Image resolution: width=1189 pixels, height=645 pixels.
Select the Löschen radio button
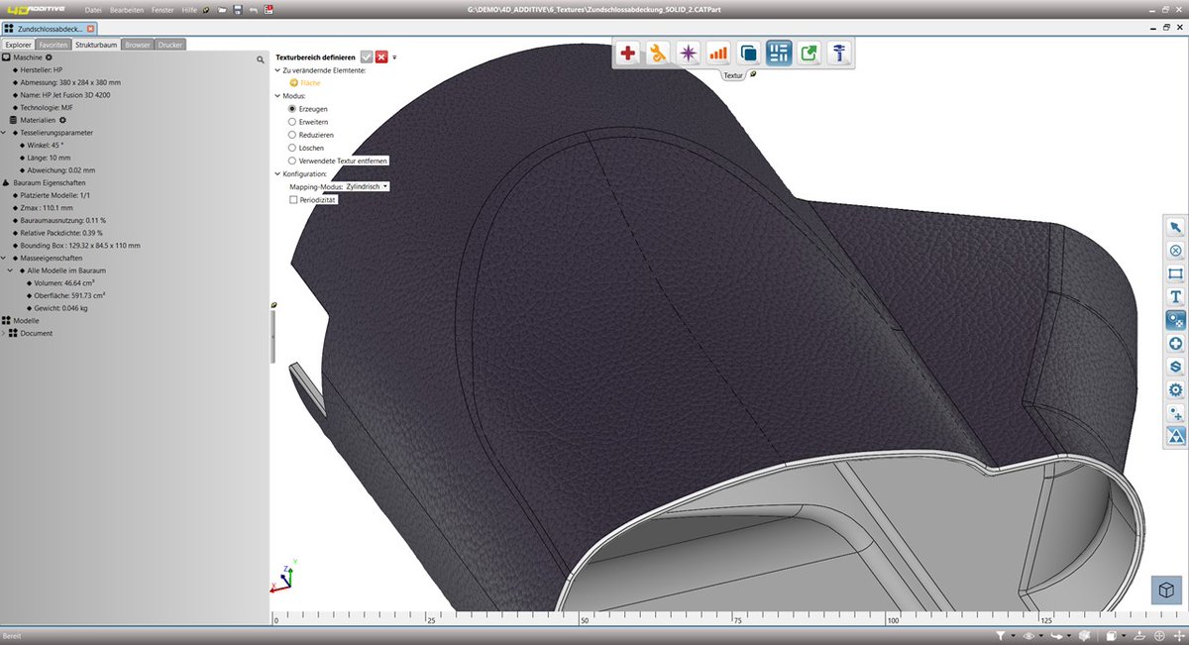tap(292, 148)
